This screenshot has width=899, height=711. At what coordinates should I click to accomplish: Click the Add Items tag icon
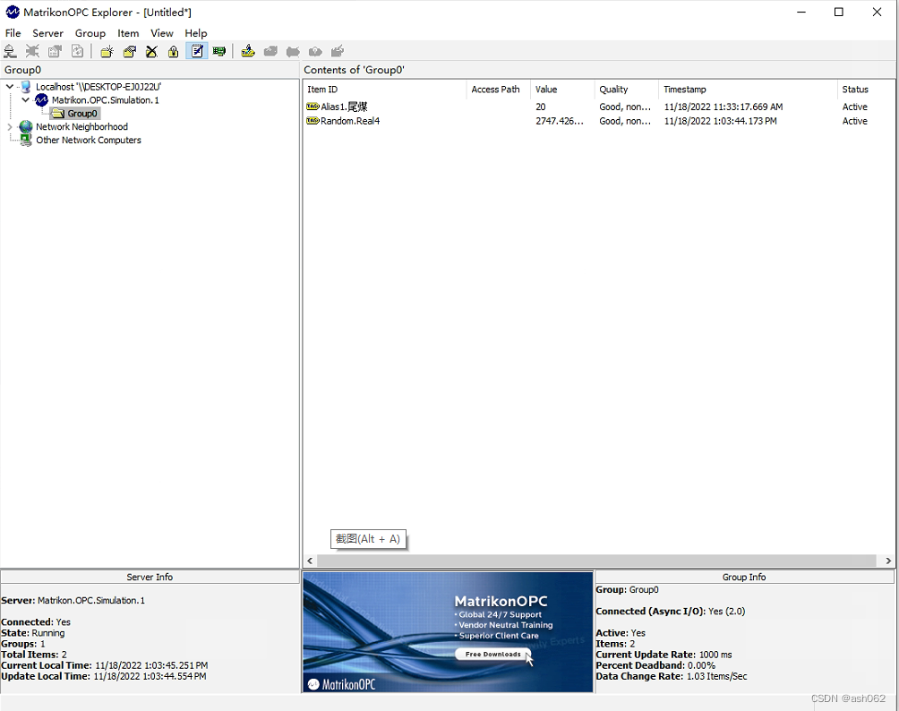248,52
